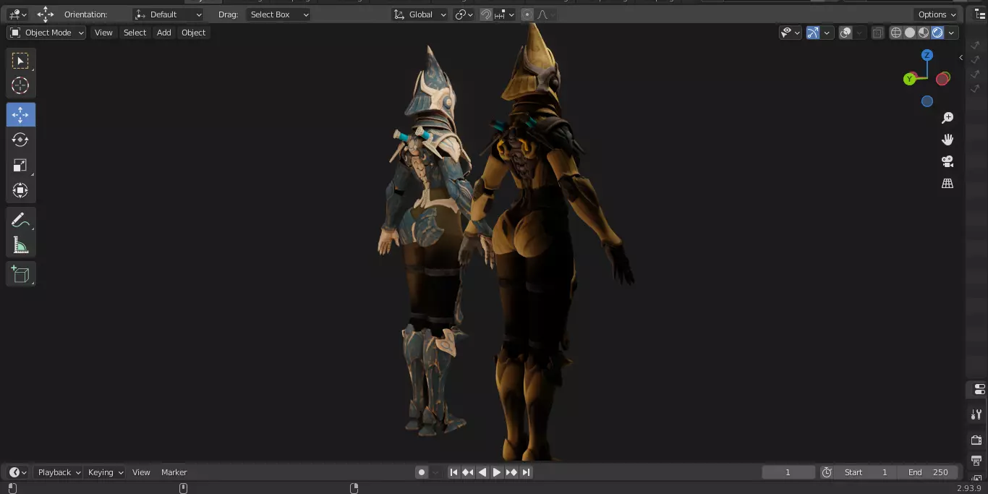Open the Orientation Default dropdown
The image size is (988, 494).
coord(169,14)
